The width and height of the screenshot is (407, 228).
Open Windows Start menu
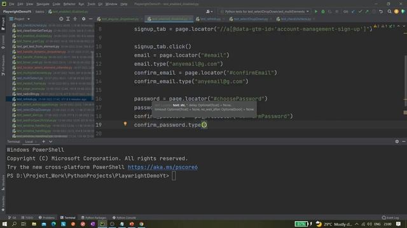point(4,224)
